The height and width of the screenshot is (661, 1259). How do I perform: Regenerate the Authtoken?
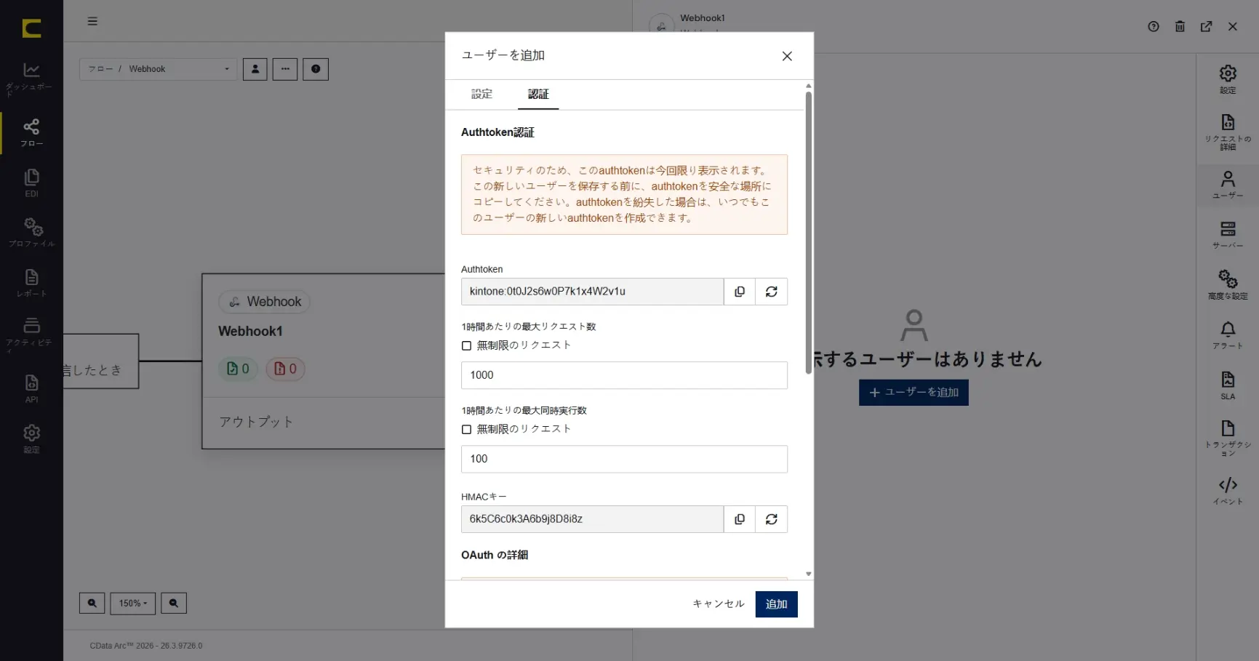click(772, 292)
